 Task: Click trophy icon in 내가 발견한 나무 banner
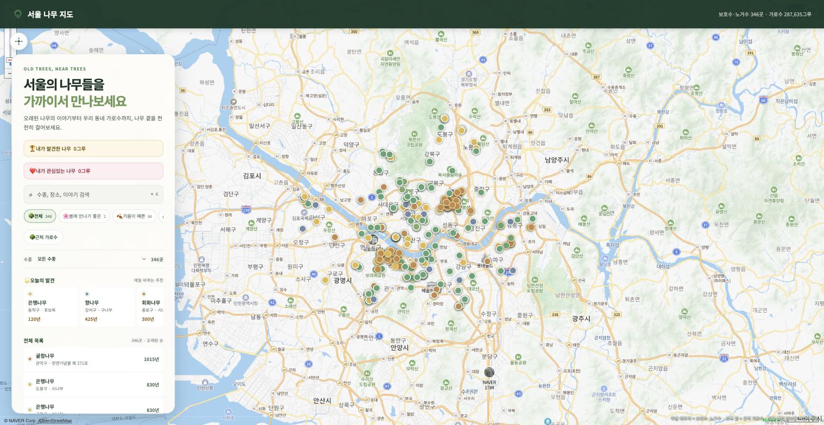[32, 149]
